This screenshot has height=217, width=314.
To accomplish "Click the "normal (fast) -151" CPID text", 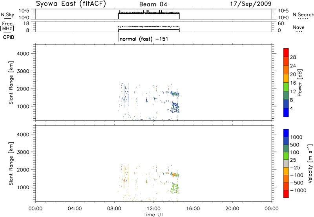I will (144, 39).
